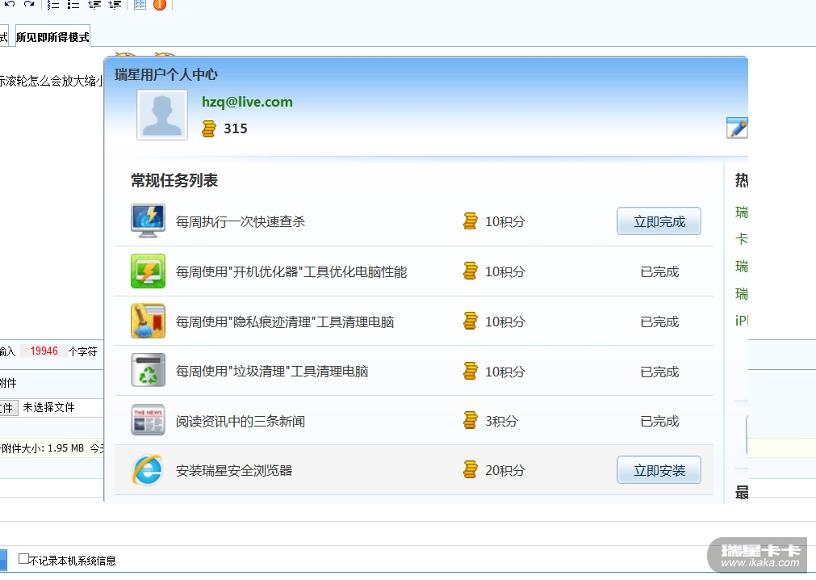Open the hzq@live.com account link
Viewport: 816px width, 580px height.
(247, 102)
